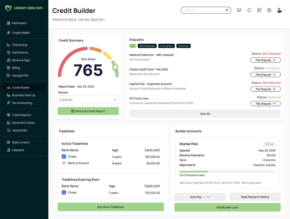Click the Bank of America logo icon
290x219 pixels.
click(64, 163)
